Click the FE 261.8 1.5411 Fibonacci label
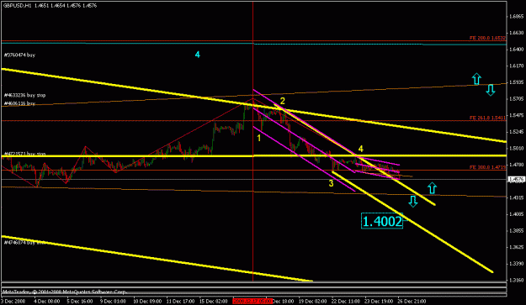526x305 pixels. pos(487,118)
